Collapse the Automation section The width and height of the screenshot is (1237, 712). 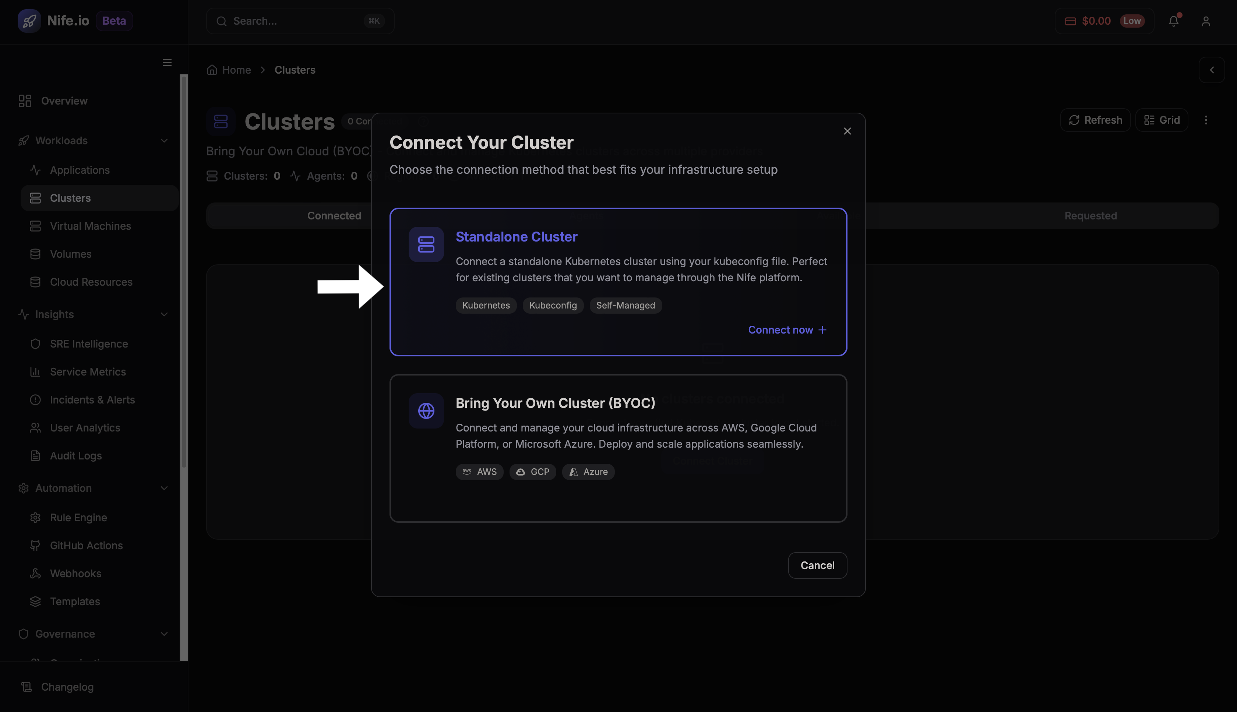[x=164, y=488]
